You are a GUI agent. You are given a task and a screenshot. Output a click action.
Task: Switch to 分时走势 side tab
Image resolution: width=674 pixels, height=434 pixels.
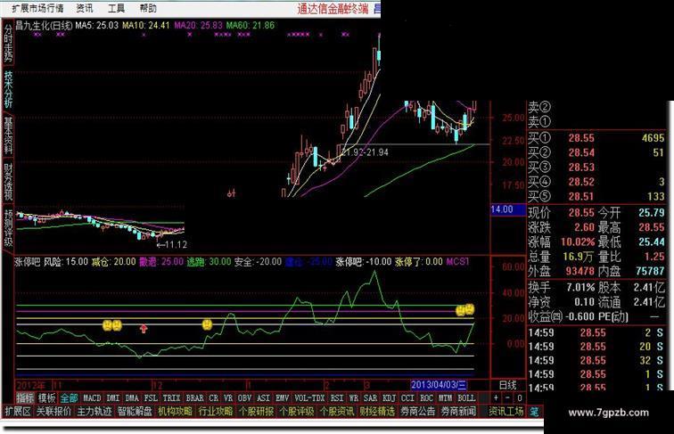click(8, 42)
